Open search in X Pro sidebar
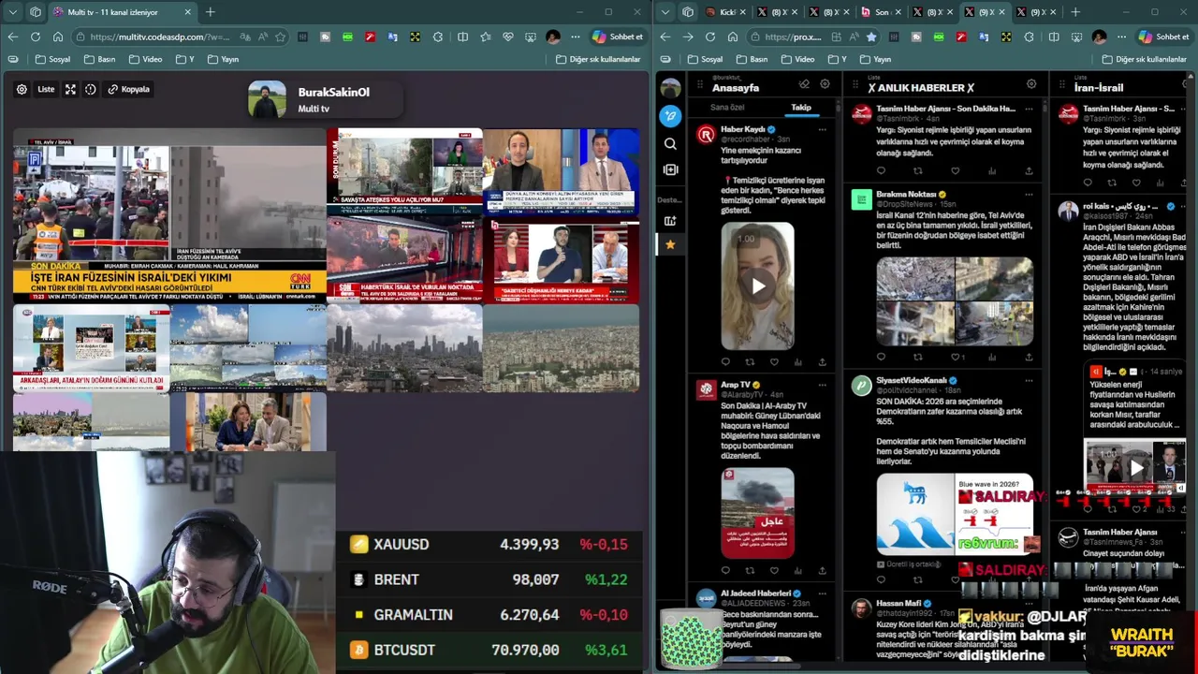The width and height of the screenshot is (1198, 674). pos(670,143)
